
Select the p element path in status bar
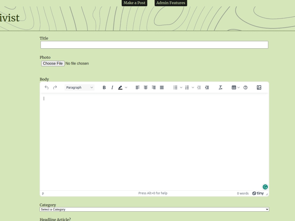point(43,193)
